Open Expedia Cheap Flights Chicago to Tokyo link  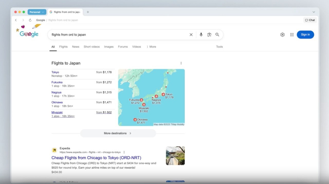(x=96, y=158)
